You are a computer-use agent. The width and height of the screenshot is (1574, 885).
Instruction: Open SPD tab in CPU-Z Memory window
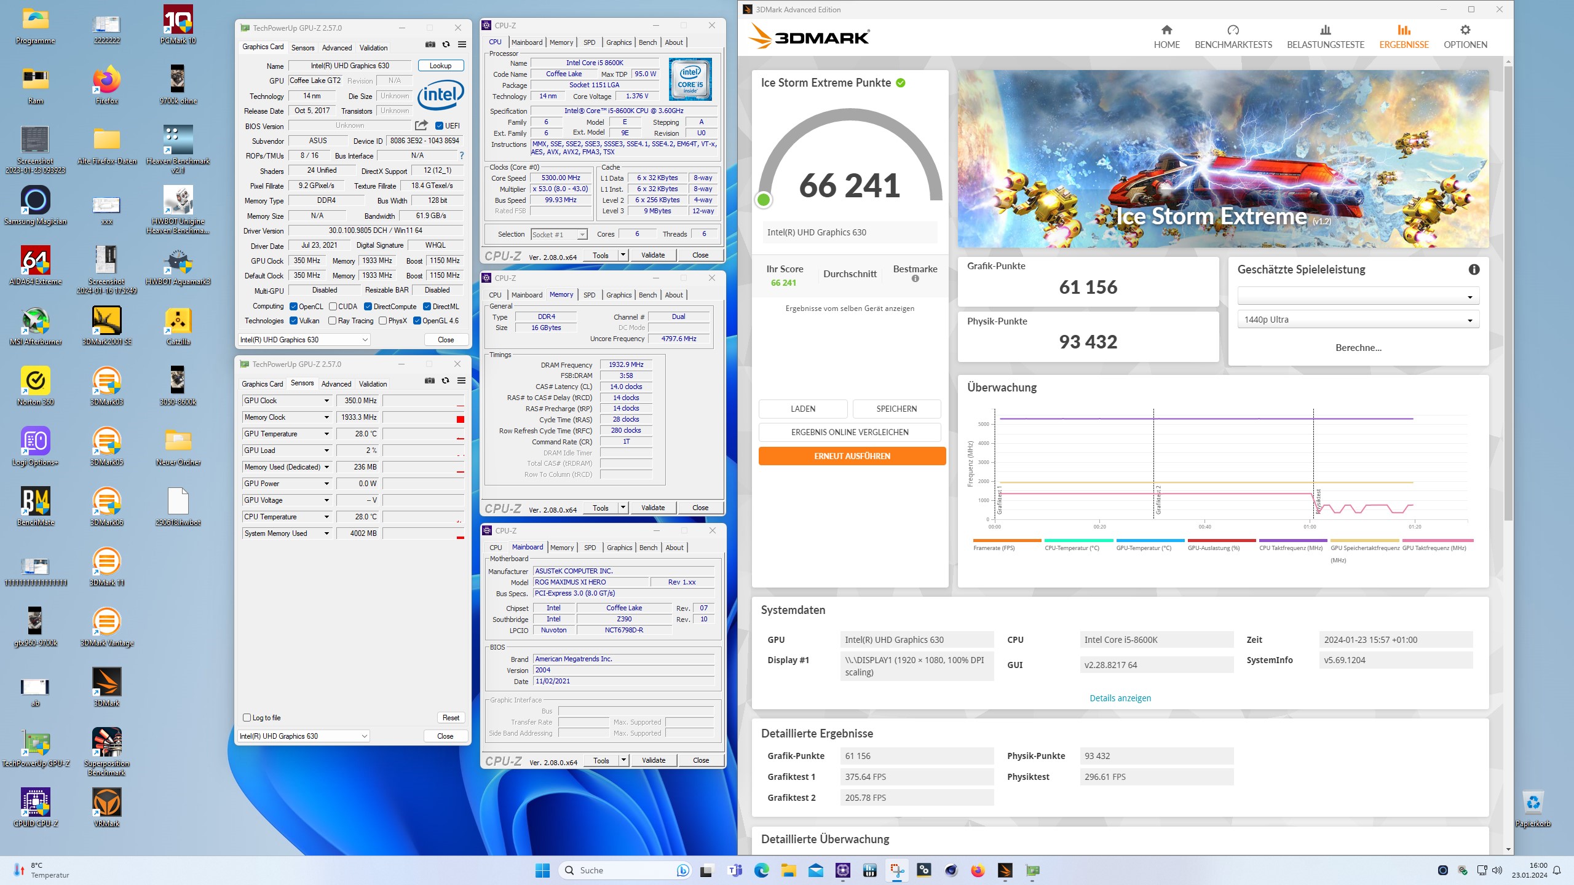point(589,295)
